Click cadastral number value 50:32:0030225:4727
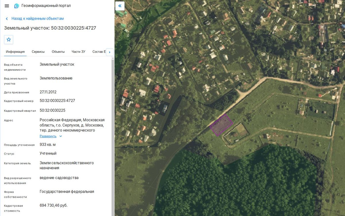This screenshot has height=216, width=345. coord(57,101)
